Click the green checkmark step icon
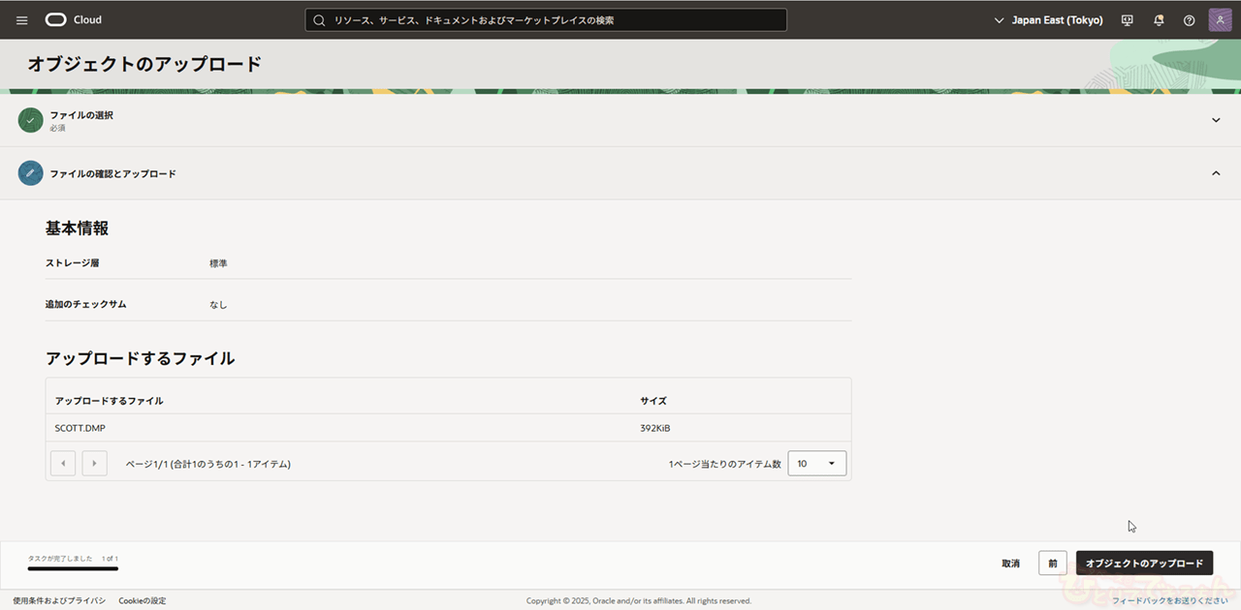The width and height of the screenshot is (1241, 610). pyautogui.click(x=31, y=120)
